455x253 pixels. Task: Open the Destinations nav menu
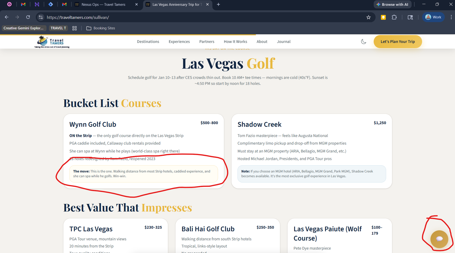(x=148, y=41)
